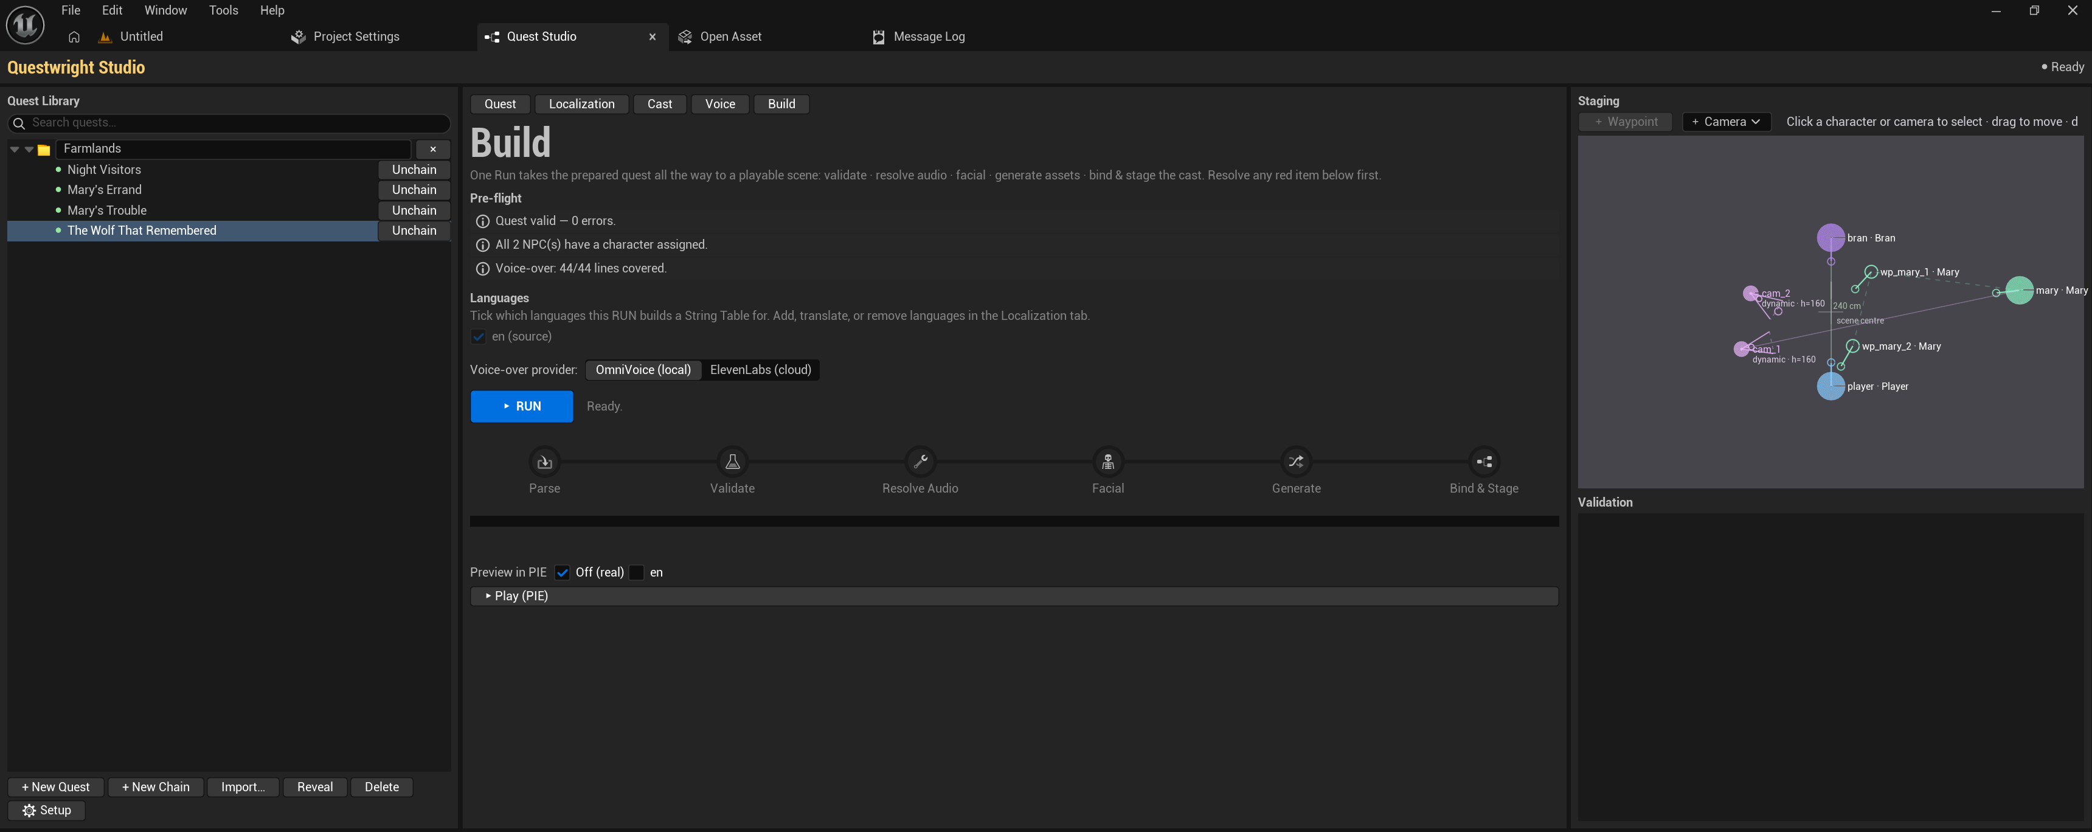Click the x button beside Farmlands
This screenshot has height=832, width=2092.
point(433,150)
